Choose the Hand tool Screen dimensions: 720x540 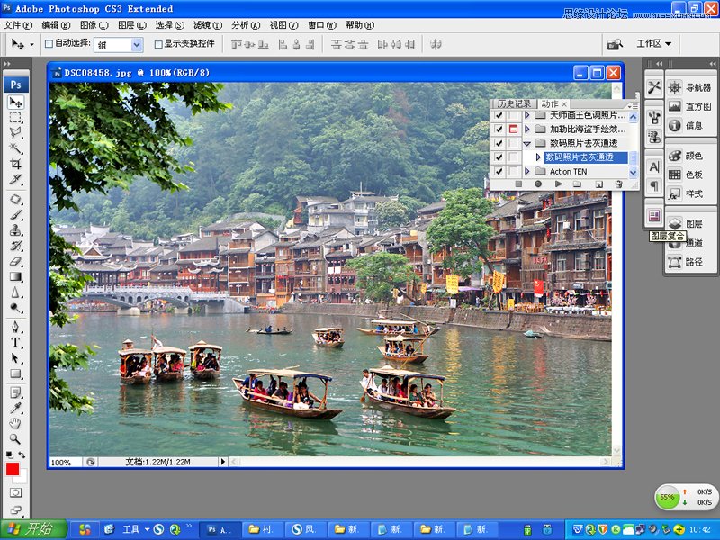15,423
